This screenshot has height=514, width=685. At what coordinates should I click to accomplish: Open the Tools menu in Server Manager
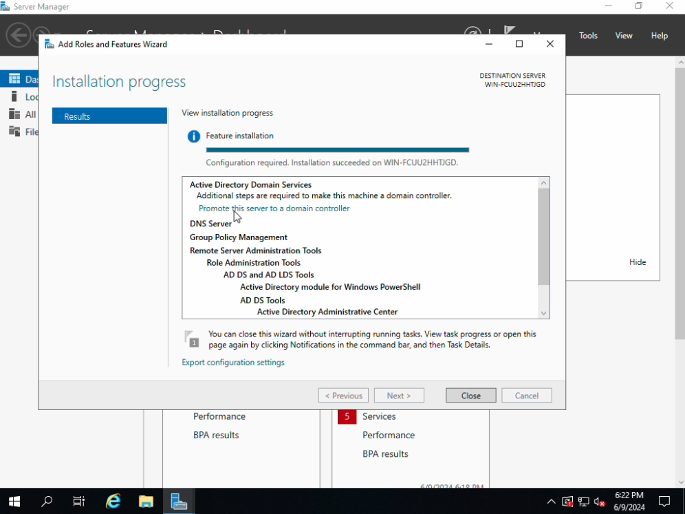(x=588, y=36)
